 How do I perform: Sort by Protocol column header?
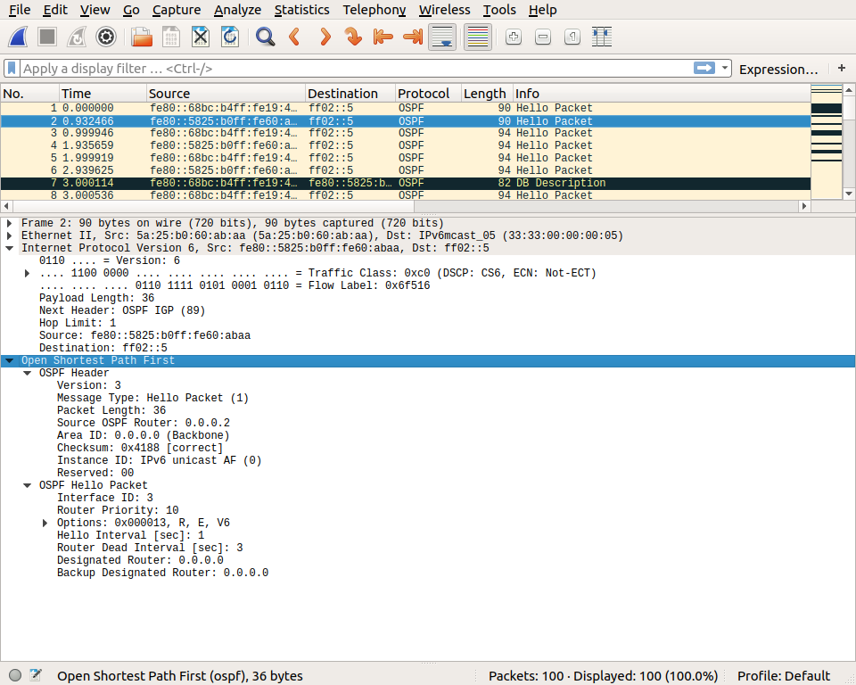coord(429,94)
